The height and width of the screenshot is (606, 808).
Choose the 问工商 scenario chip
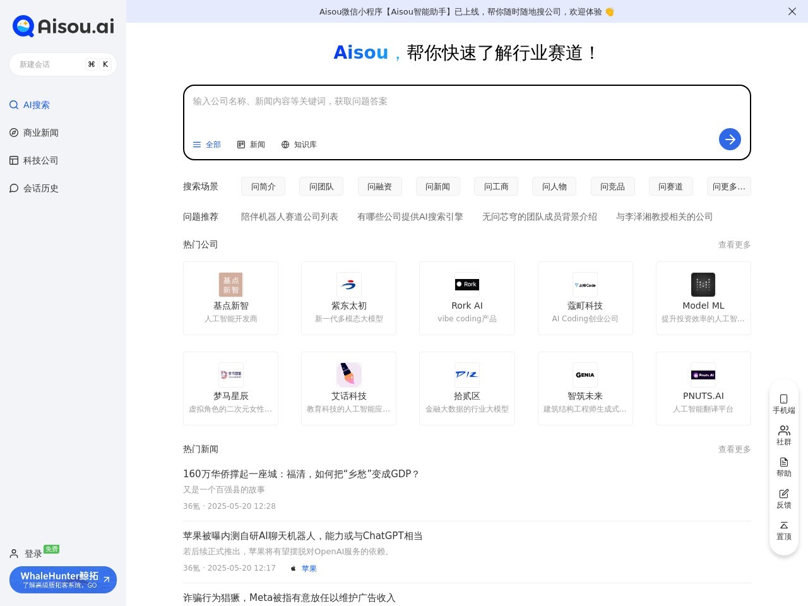[496, 186]
